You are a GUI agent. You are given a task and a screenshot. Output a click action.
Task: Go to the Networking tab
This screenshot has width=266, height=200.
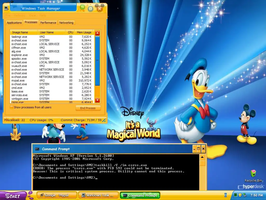(66, 23)
